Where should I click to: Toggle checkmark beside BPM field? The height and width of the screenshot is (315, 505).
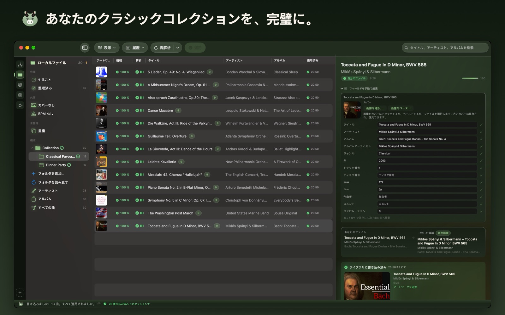481,182
